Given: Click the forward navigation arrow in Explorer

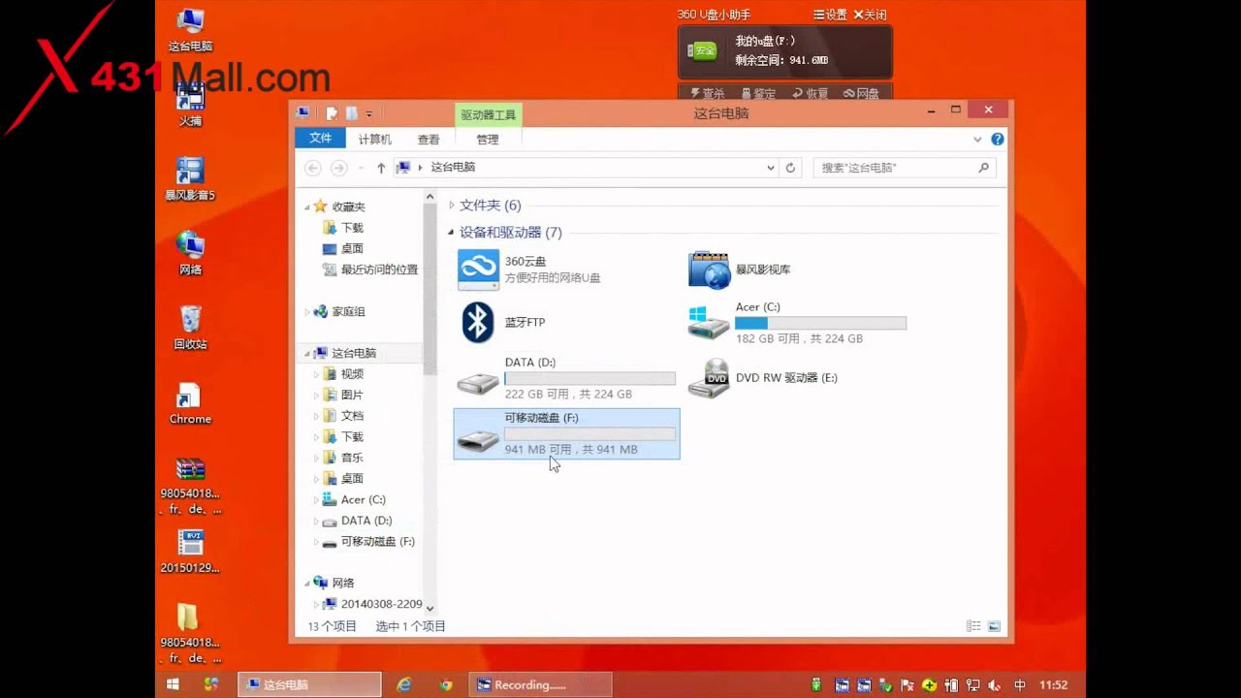Looking at the screenshot, I should (x=338, y=168).
